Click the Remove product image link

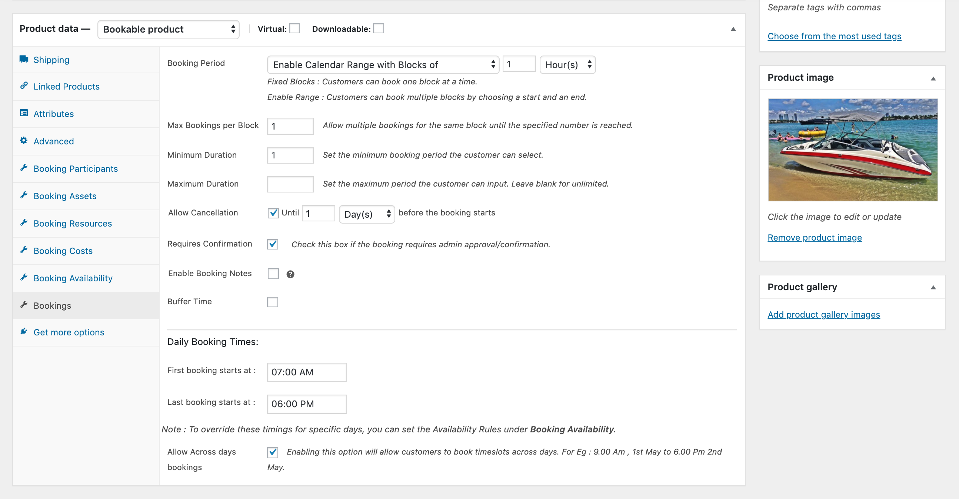click(815, 237)
